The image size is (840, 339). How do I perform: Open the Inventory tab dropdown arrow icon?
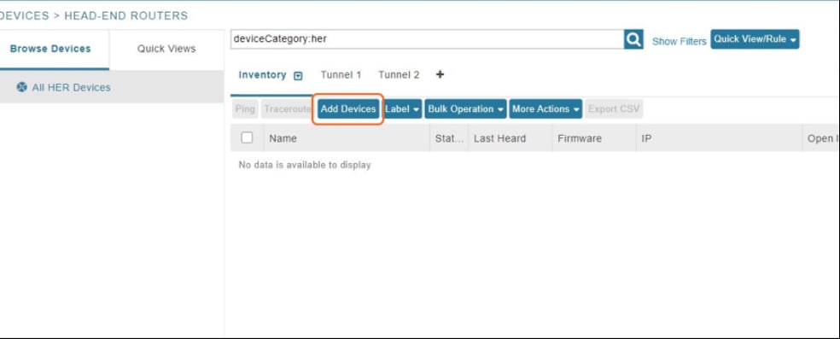tap(299, 75)
